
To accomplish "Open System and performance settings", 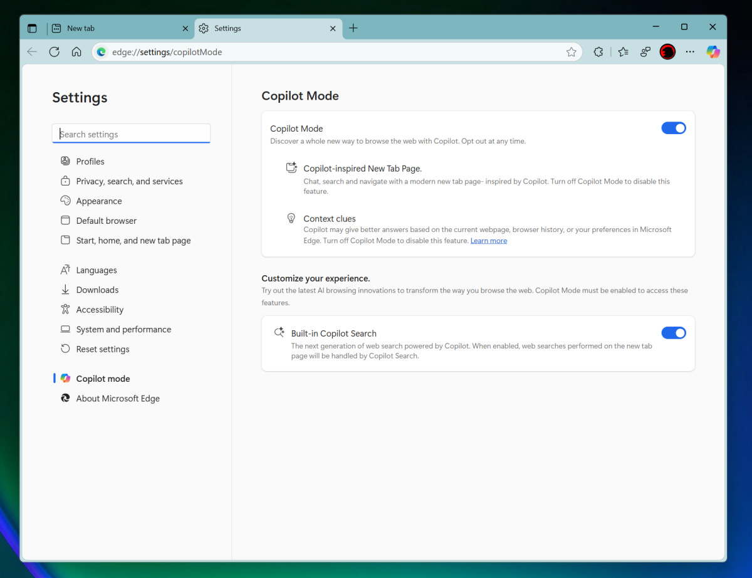I will [123, 329].
